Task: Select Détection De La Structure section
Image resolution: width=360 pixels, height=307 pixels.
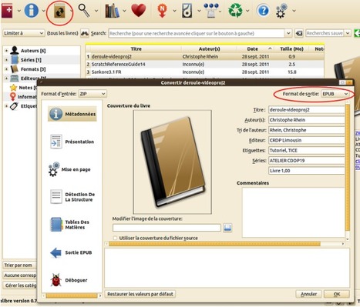Action: [72, 197]
